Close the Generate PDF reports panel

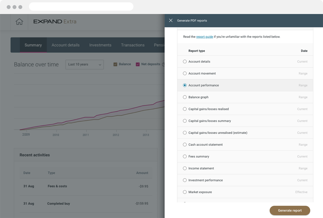(x=171, y=20)
